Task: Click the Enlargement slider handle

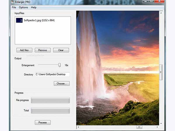Action: coord(60,65)
